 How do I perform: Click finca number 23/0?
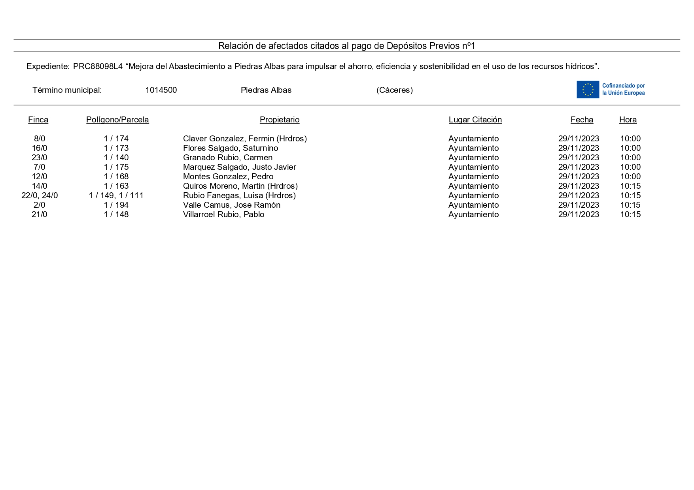tap(40, 158)
